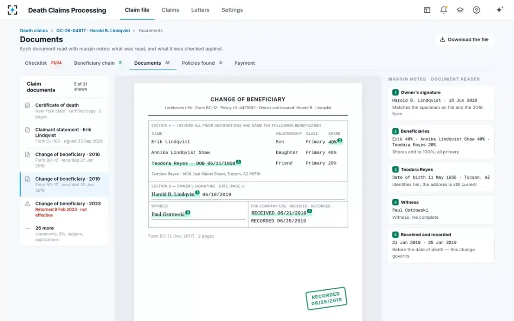The height and width of the screenshot is (321, 514).
Task: Select the Received and recorded margin note
Action: [x=441, y=246]
